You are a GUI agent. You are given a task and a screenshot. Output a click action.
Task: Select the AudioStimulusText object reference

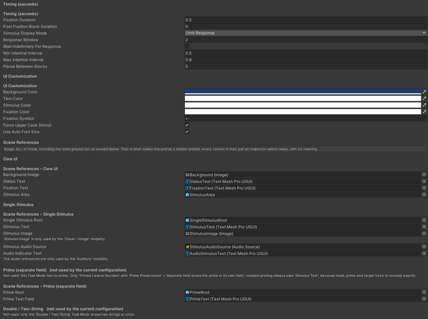tap(303, 254)
